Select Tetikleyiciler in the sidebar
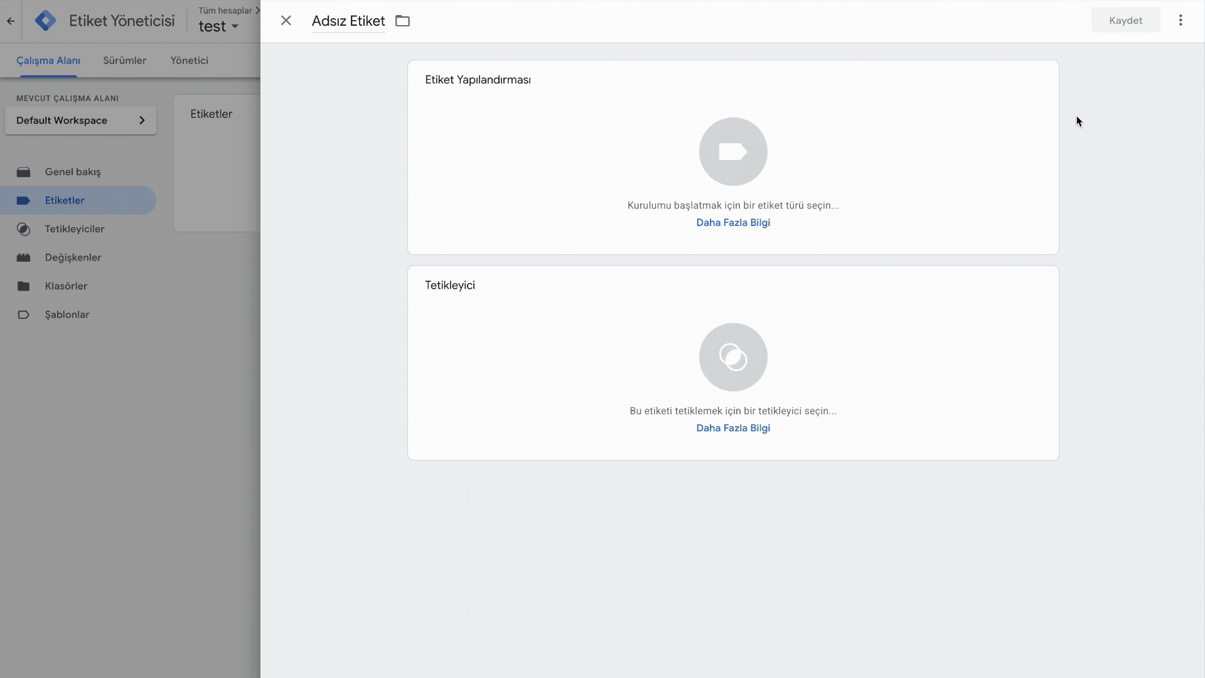Image resolution: width=1205 pixels, height=678 pixels. [74, 229]
